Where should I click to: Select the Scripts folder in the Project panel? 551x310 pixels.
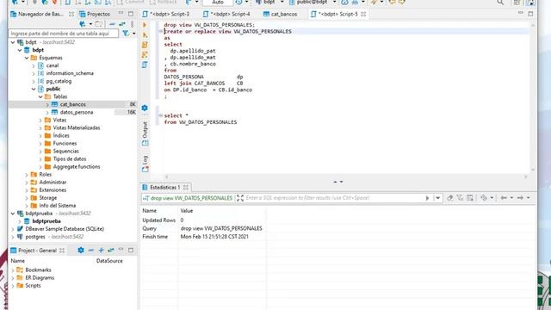click(33, 285)
